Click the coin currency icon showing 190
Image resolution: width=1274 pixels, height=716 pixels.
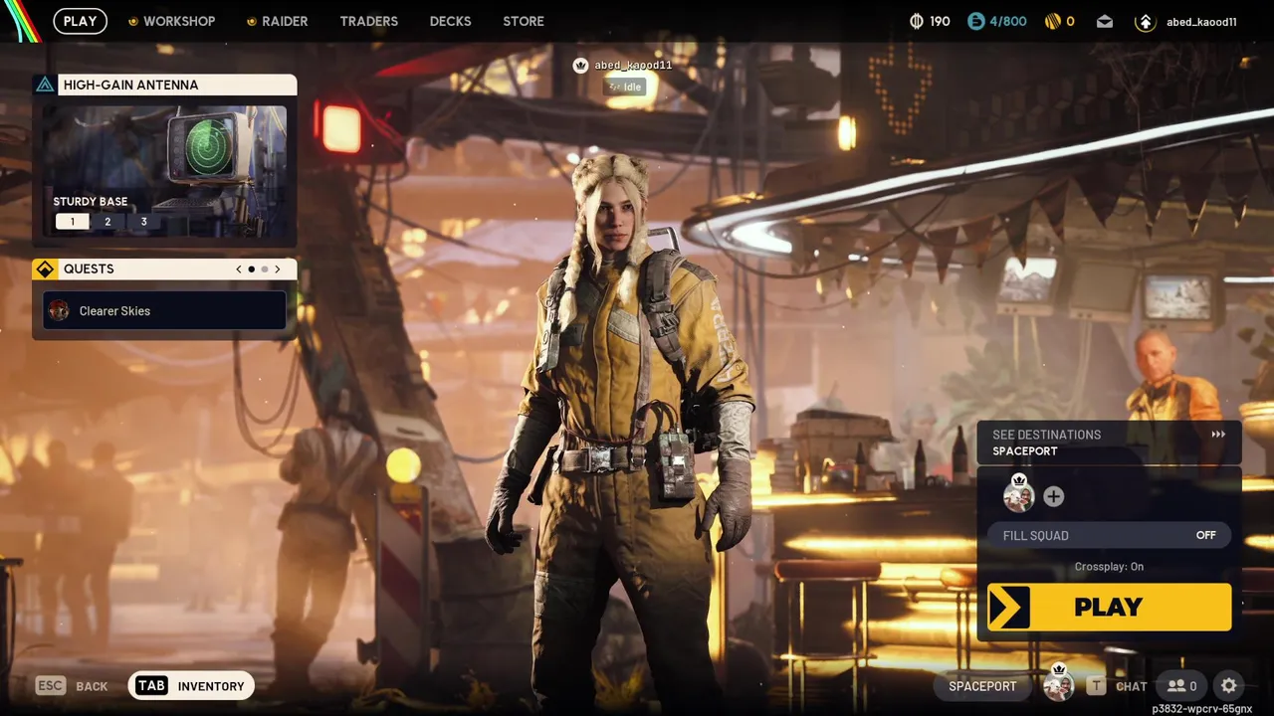click(x=917, y=21)
